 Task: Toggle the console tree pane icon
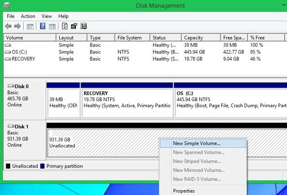pos(30,26)
